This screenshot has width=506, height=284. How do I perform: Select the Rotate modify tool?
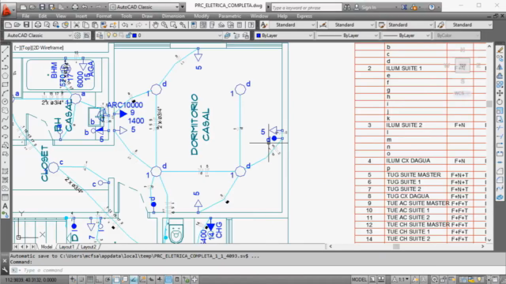pyautogui.click(x=500, y=102)
